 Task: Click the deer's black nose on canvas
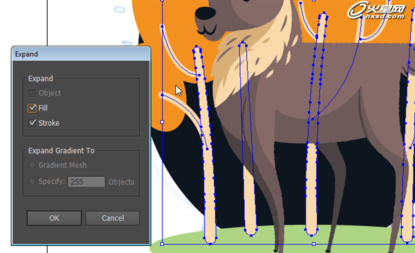[x=205, y=14]
